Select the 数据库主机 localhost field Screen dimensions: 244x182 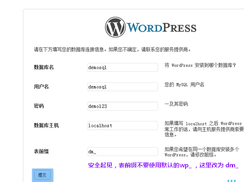point(123,126)
